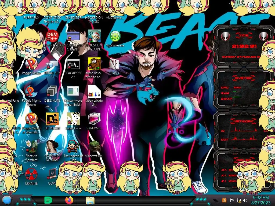
Task: Click the network IN graph
Action: click(244, 129)
